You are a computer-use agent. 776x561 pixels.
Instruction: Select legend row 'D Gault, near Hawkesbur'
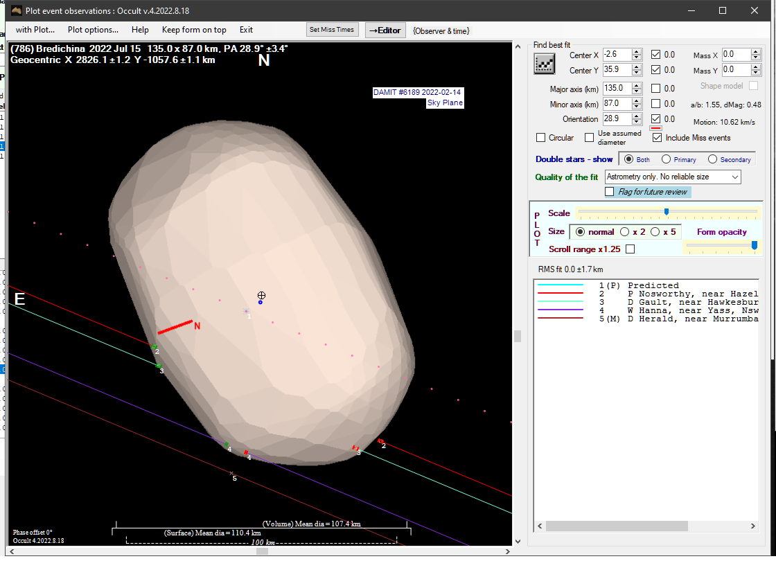coord(647,302)
